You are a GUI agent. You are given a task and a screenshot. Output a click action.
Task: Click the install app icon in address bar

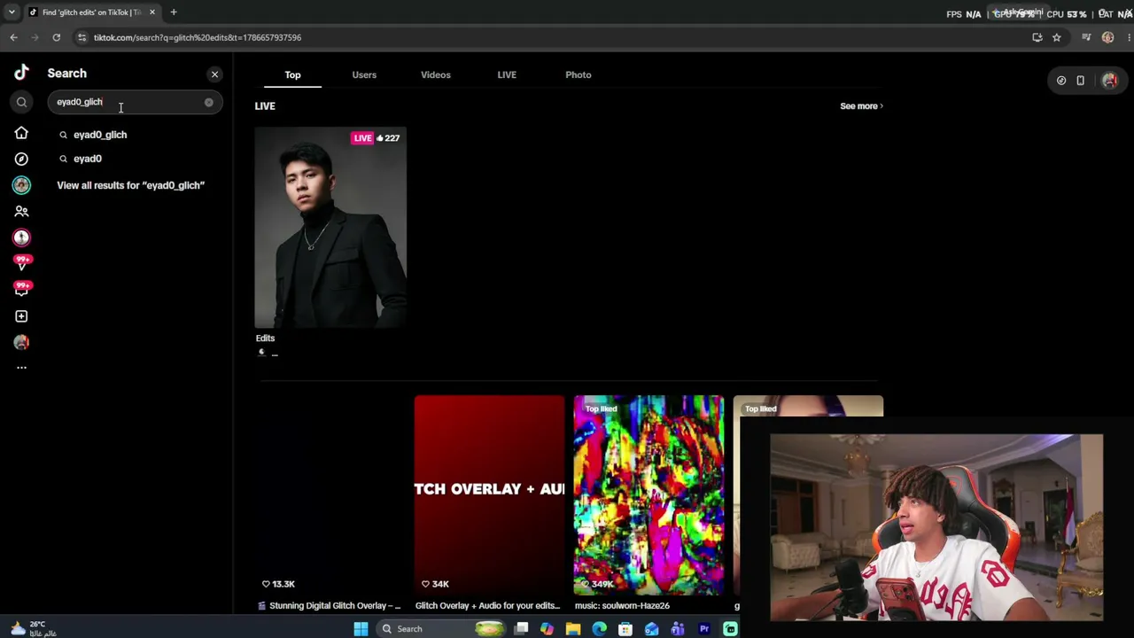tap(1037, 37)
